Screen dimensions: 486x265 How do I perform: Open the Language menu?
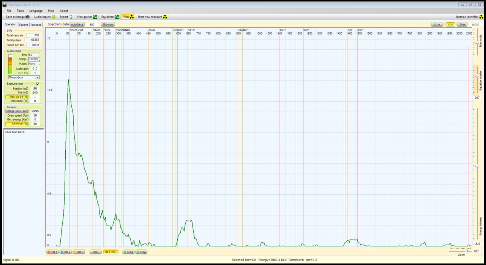click(36, 11)
